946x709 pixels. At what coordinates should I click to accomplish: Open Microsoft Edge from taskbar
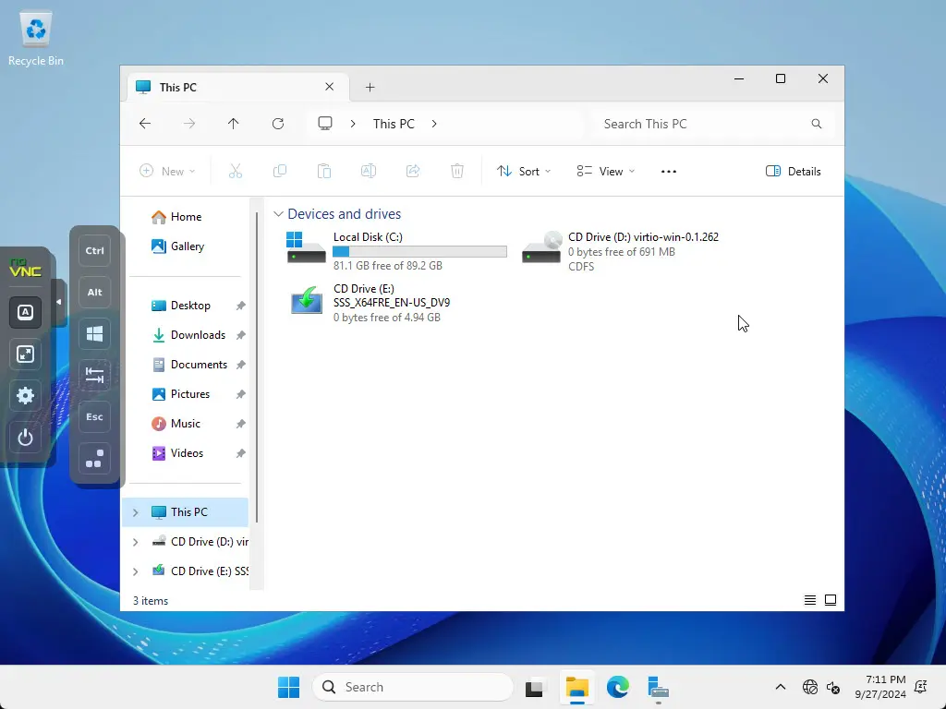click(617, 687)
